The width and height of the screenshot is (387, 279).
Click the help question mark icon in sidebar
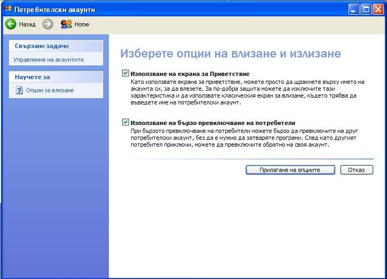click(19, 90)
